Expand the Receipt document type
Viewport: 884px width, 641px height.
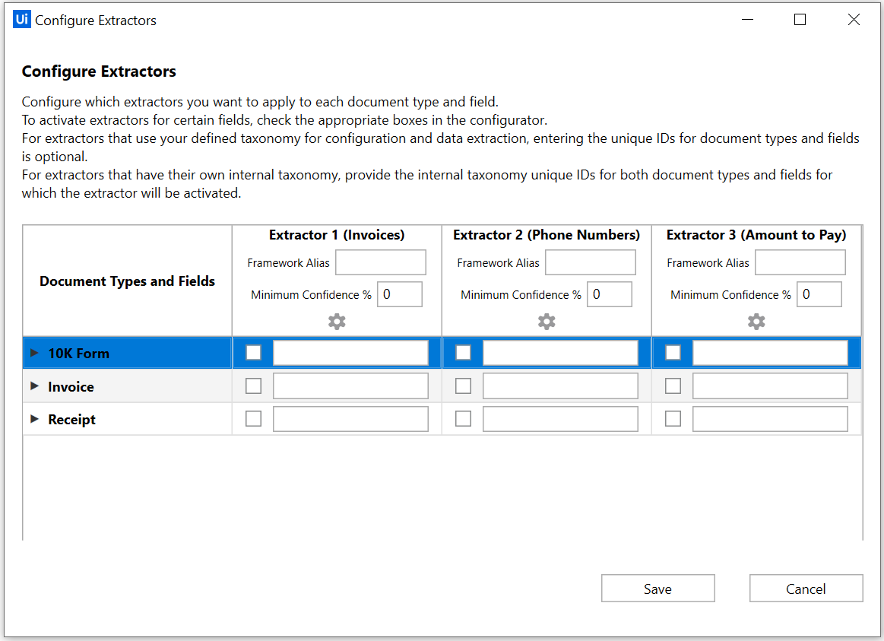pos(34,419)
